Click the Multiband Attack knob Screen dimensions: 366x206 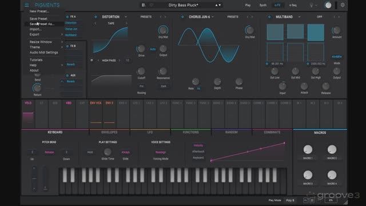pos(304,86)
